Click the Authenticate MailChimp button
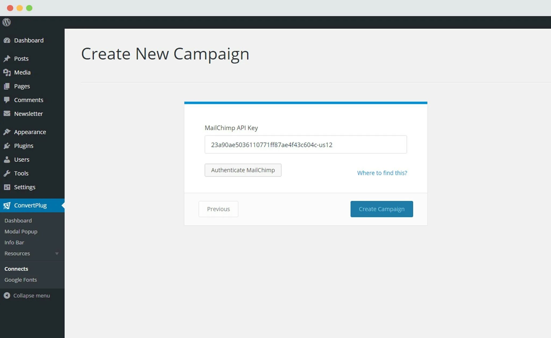The height and width of the screenshot is (338, 551). tap(243, 170)
